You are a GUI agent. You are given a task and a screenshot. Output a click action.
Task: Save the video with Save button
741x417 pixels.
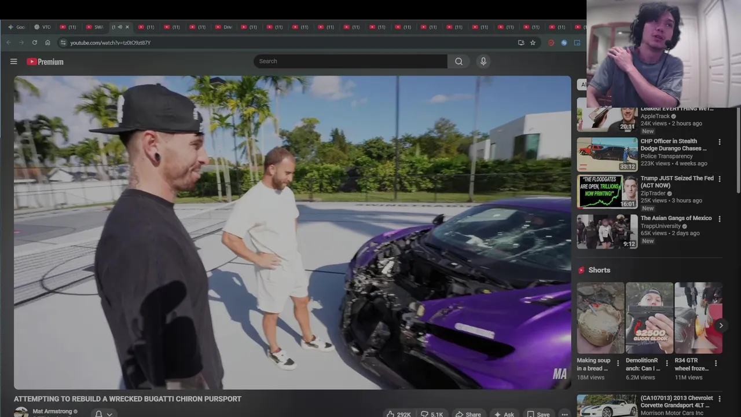point(538,414)
